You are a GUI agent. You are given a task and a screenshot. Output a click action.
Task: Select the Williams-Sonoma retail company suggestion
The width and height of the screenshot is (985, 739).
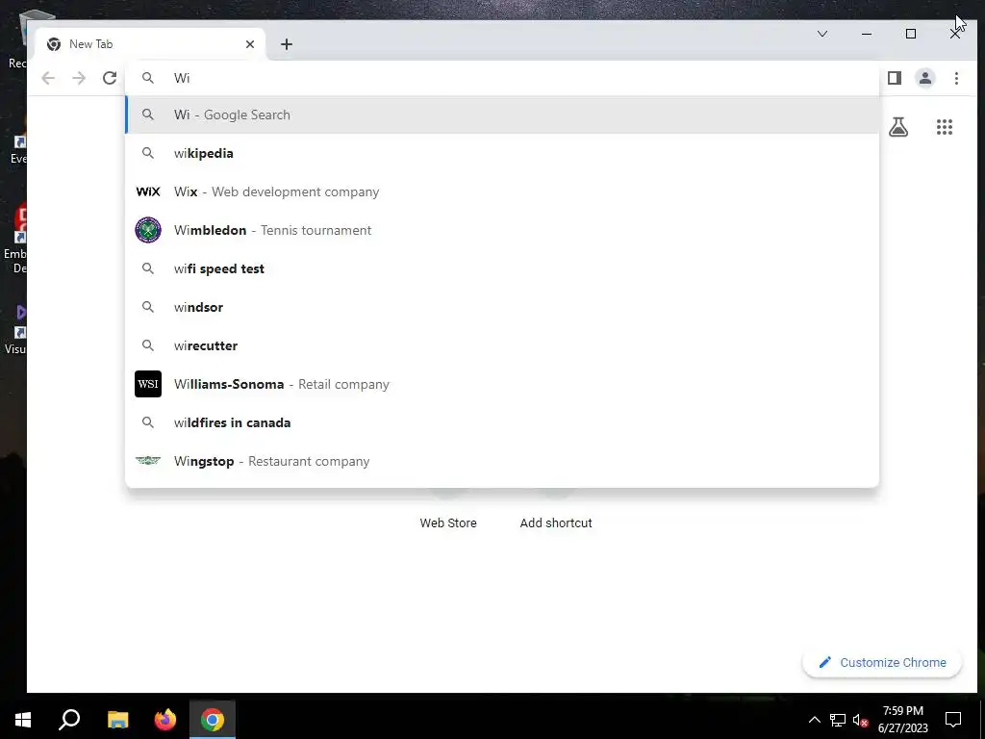point(502,384)
